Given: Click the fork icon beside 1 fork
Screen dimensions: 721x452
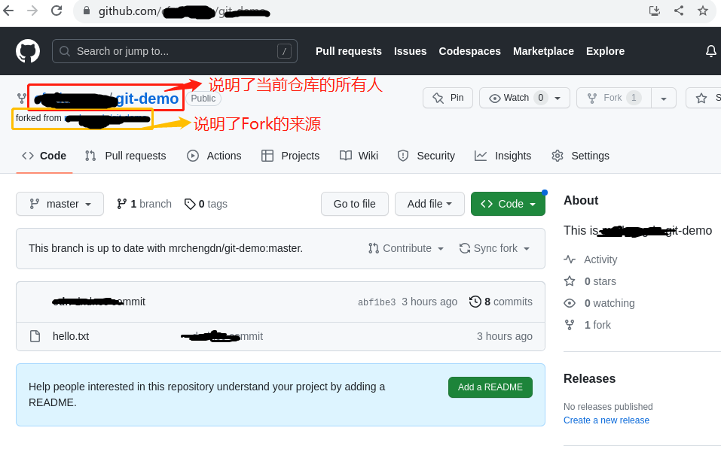Looking at the screenshot, I should (570, 325).
